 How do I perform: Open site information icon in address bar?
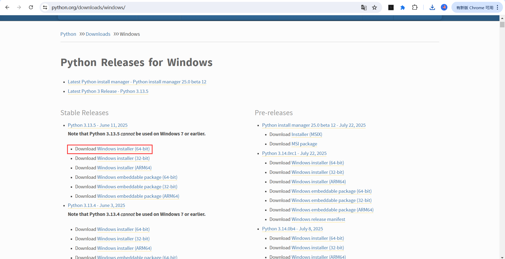(45, 7)
